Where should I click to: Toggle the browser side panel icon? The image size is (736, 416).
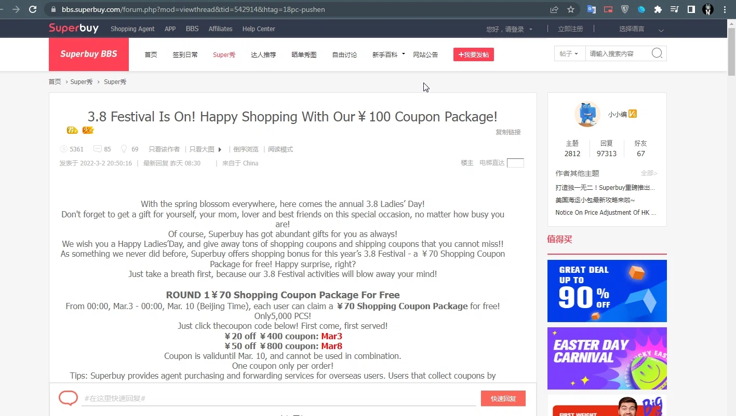pyautogui.click(x=691, y=9)
